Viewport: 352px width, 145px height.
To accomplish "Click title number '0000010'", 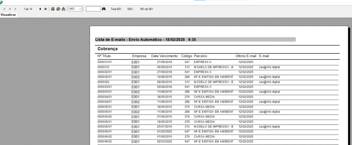I will (103, 67).
